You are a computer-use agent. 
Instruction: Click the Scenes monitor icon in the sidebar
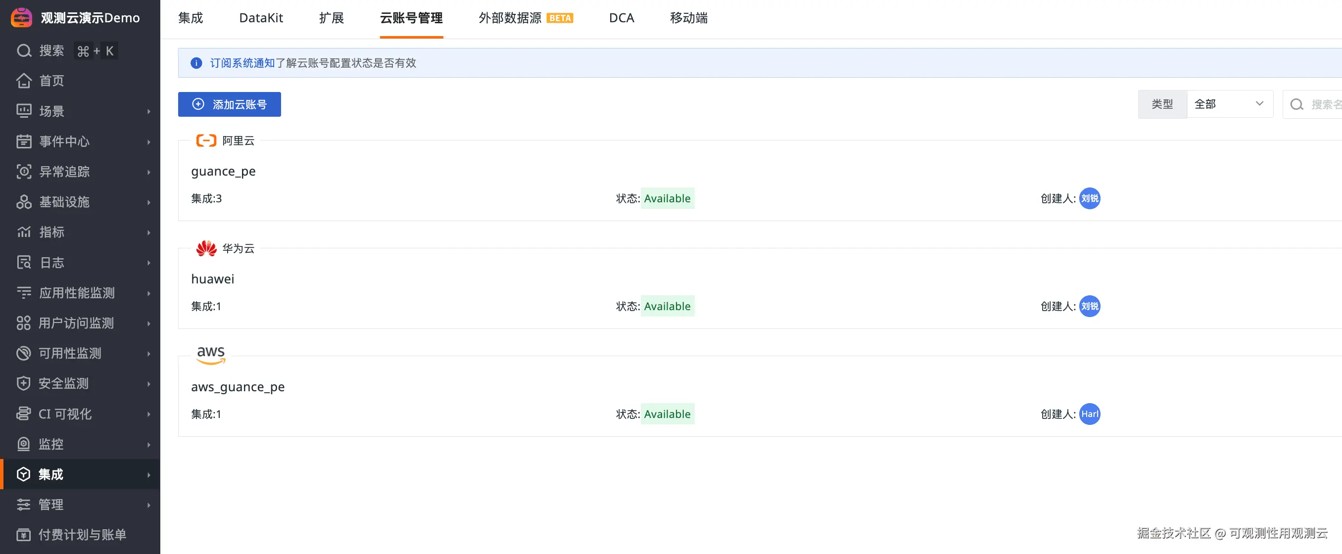[24, 111]
